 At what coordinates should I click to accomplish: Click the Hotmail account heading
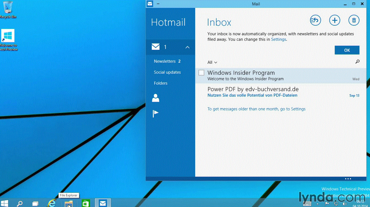(168, 22)
